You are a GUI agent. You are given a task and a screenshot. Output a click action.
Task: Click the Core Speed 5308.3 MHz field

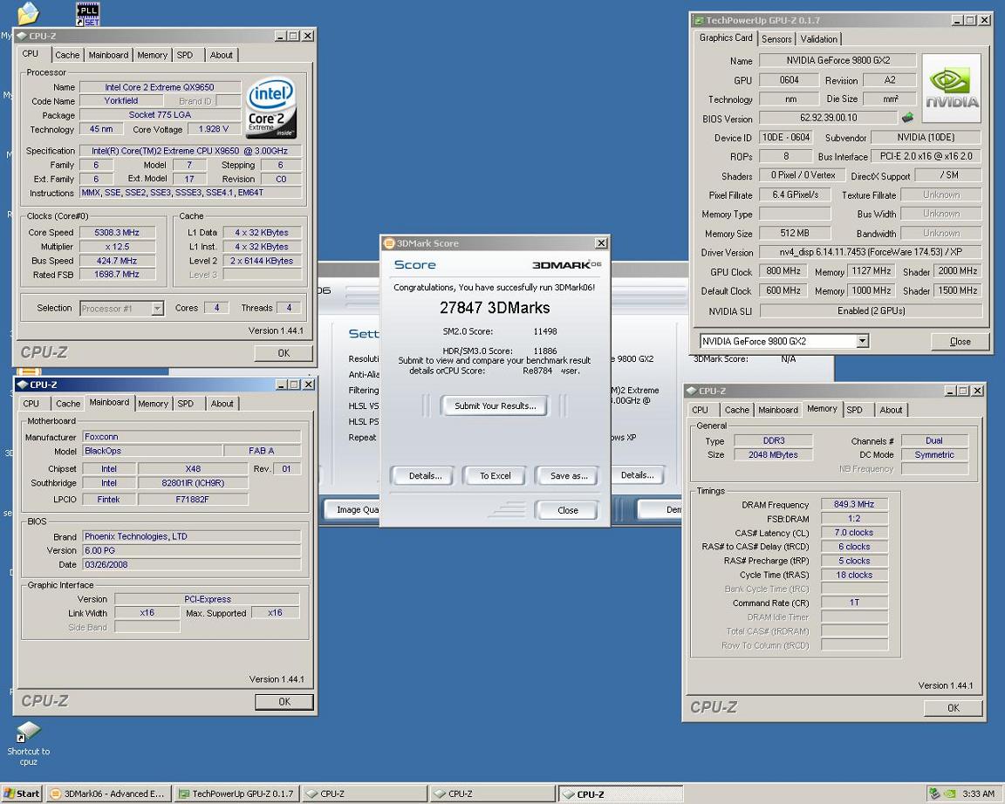(117, 233)
